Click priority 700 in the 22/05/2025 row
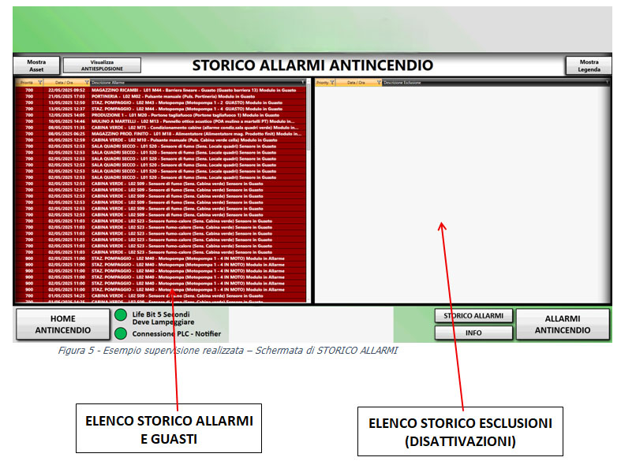 [29, 90]
